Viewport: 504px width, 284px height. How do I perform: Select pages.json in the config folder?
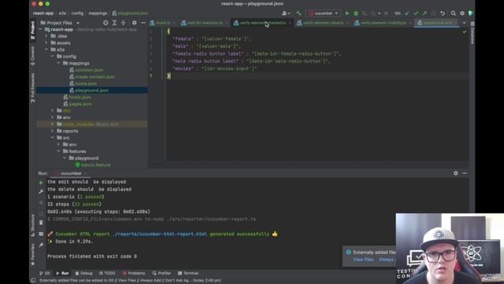tap(80, 104)
